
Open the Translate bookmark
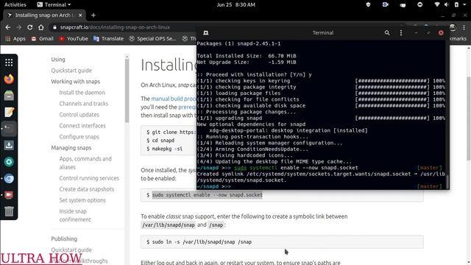pos(108,38)
